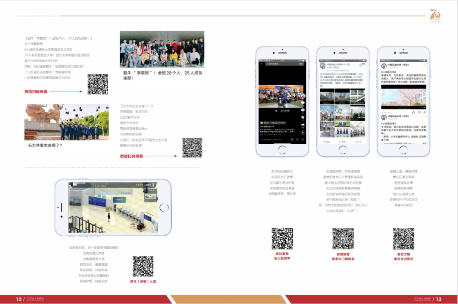Viewport: 458px width, 304px height.
Task: Click the page number 13 in the footer
Action: tap(439, 299)
